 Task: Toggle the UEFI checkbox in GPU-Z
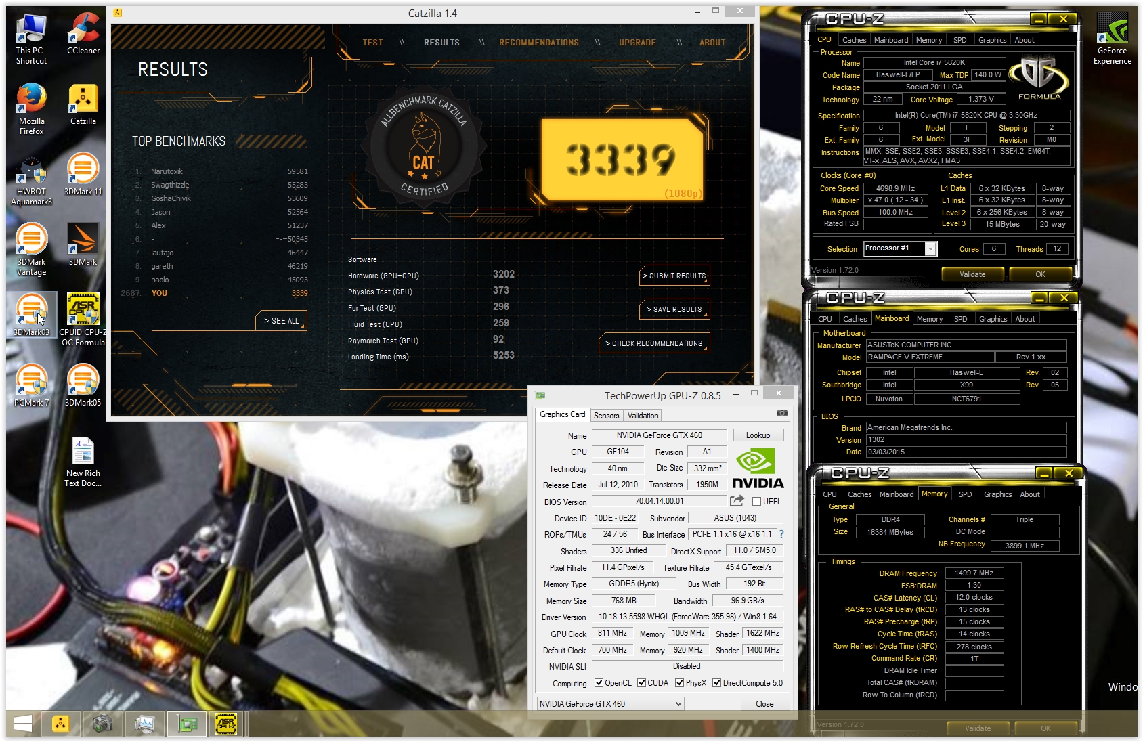[x=756, y=502]
